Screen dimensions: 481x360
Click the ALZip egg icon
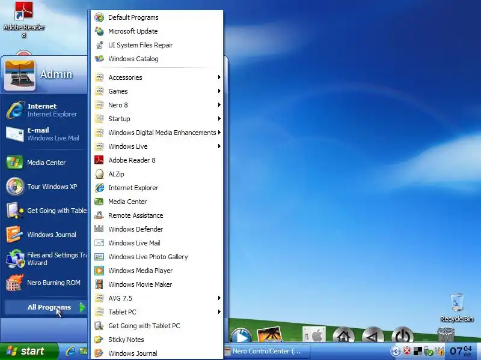tap(99, 174)
